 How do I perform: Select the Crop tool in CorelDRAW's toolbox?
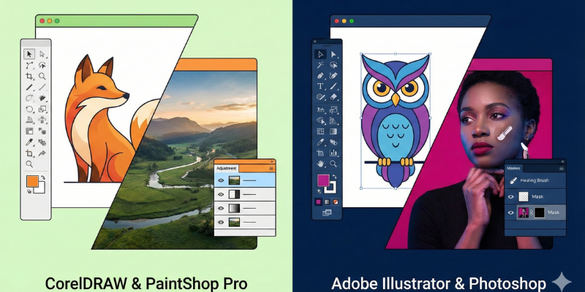(x=29, y=76)
